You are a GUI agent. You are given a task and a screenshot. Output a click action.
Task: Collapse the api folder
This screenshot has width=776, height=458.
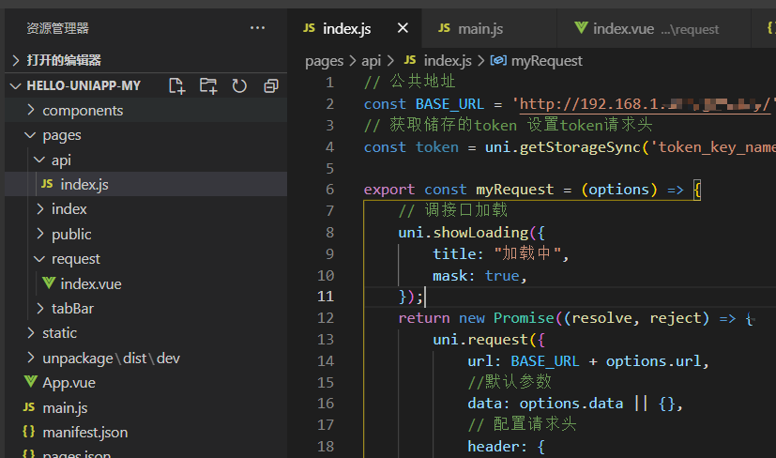[39, 160]
